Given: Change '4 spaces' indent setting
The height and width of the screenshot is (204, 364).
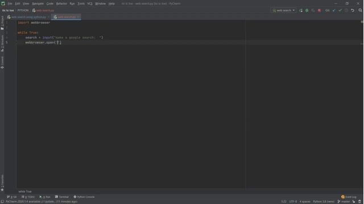Looking at the screenshot, I should [x=305, y=202].
